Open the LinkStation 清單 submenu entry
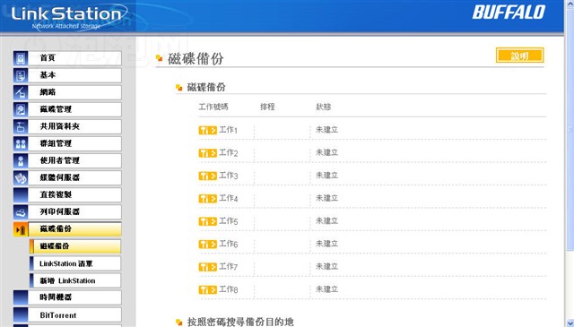The width and height of the screenshot is (574, 327). point(75,263)
